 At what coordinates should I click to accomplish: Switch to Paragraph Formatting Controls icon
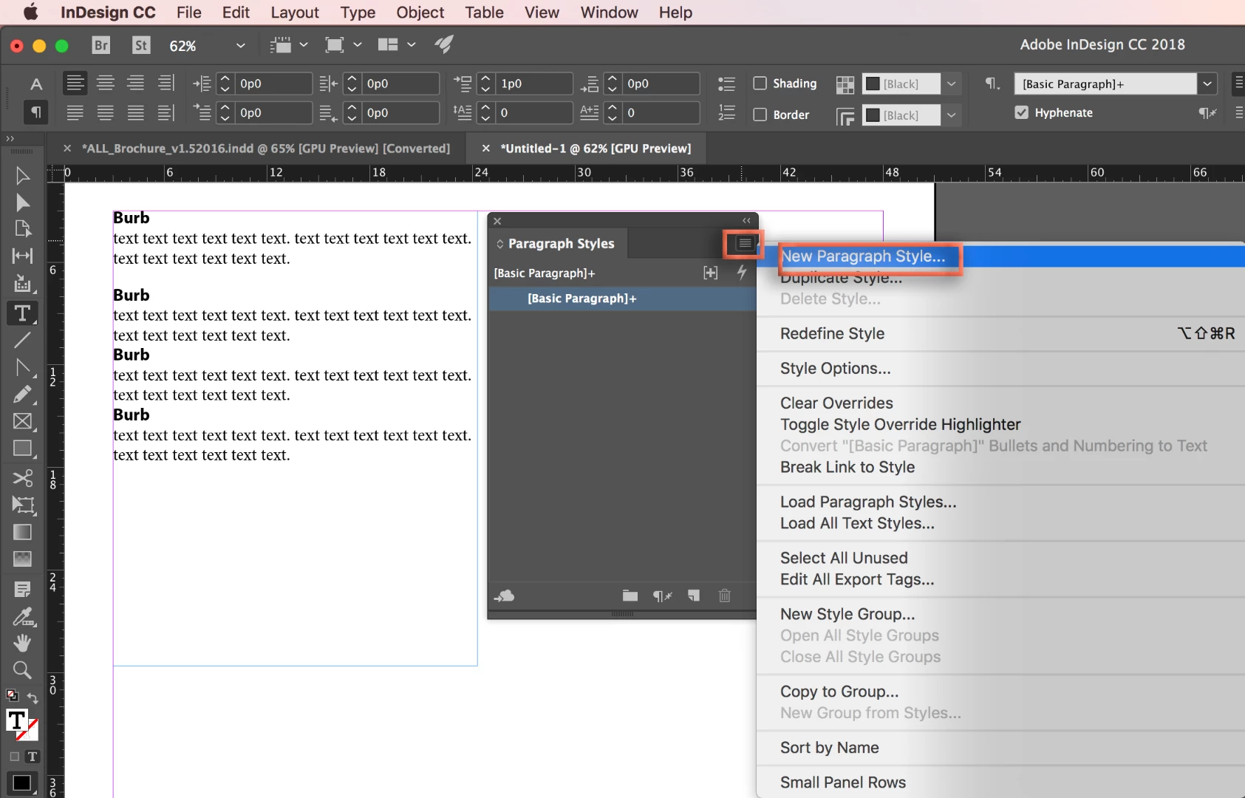35,112
